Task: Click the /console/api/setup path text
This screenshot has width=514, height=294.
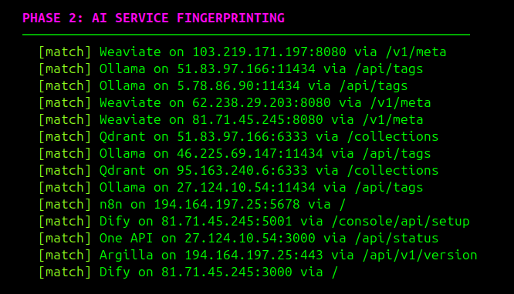Action: (401, 222)
